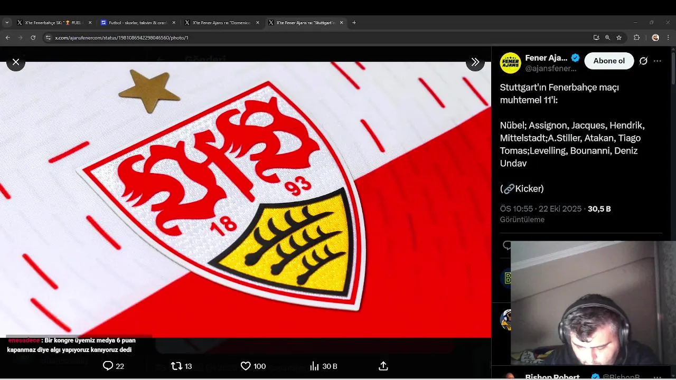The height and width of the screenshot is (380, 676).
Task: Bookmark this page with the star icon
Action: pyautogui.click(x=619, y=37)
